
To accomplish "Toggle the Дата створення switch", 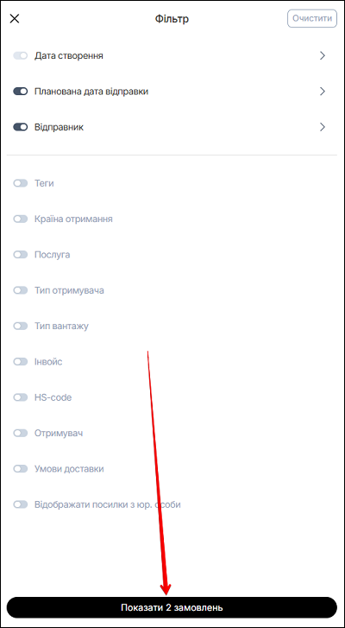I will pos(21,55).
